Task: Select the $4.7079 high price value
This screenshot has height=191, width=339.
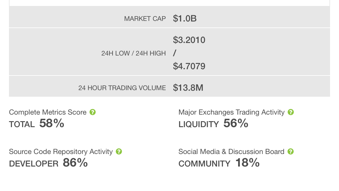Action: pos(189,66)
